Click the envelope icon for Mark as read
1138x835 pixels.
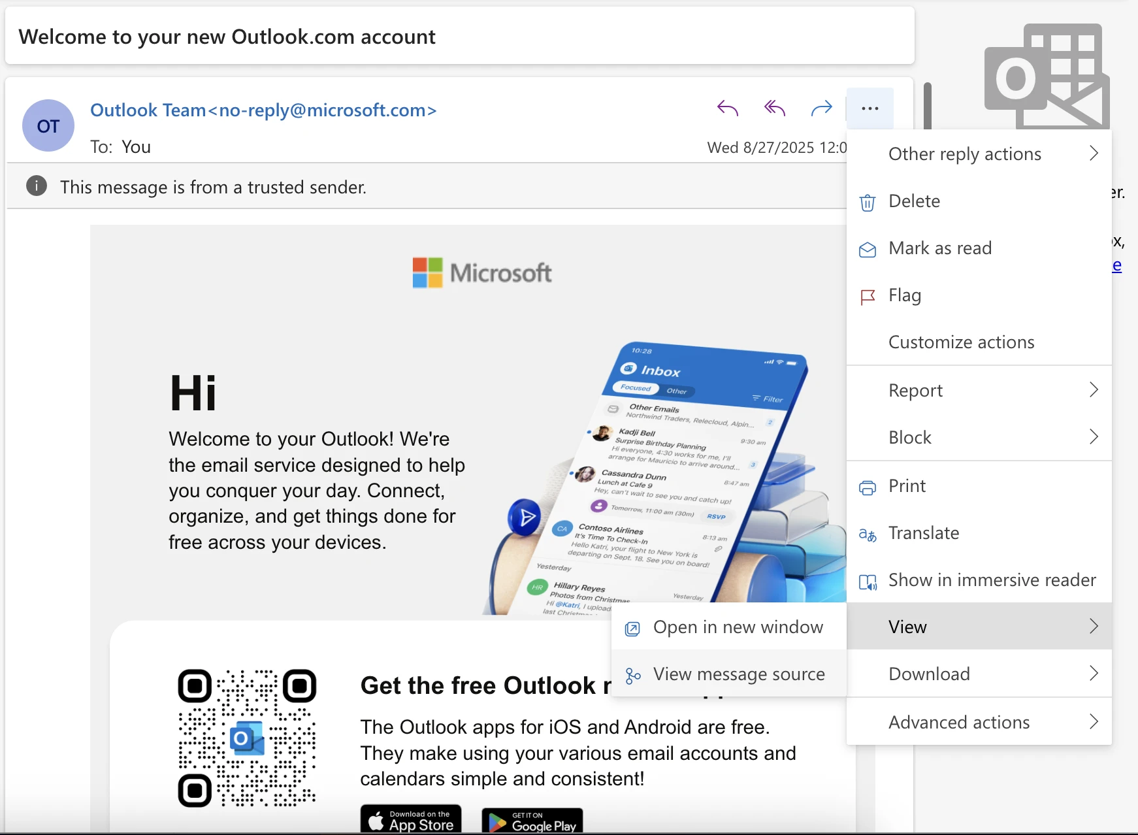[x=867, y=250]
